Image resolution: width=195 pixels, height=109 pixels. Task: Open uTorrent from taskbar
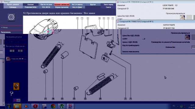coord(62,106)
